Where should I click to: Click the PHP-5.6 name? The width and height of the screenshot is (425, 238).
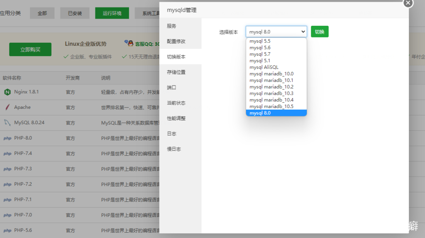click(x=23, y=230)
